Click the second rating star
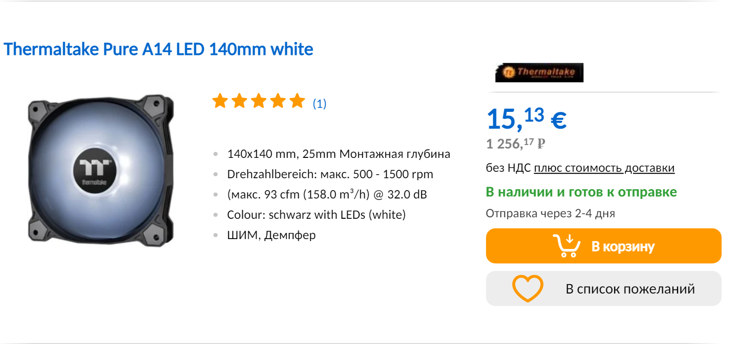The image size is (732, 344). [x=239, y=101]
